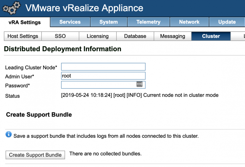Open the Licensing sub-tab

pos(98,36)
